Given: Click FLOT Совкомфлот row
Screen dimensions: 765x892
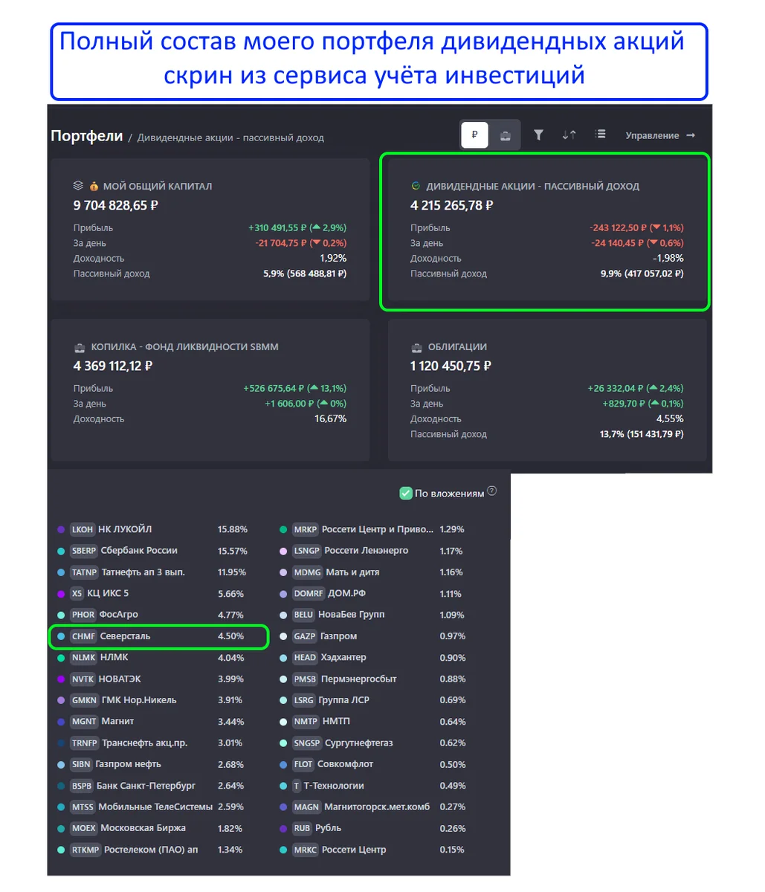Looking at the screenshot, I should click(x=373, y=764).
